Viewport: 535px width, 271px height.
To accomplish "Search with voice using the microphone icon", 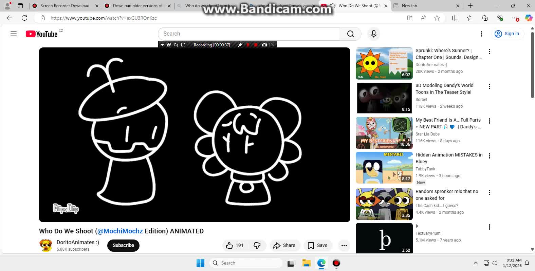I will (x=373, y=34).
